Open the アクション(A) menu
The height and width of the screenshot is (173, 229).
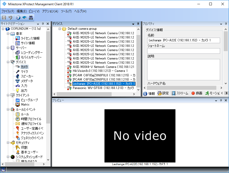coord(50,11)
